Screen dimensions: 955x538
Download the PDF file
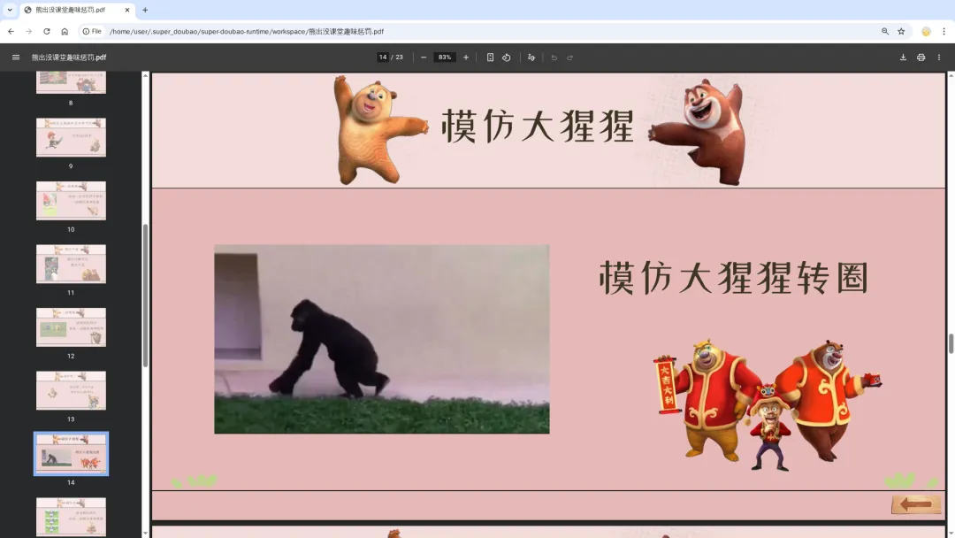point(903,58)
